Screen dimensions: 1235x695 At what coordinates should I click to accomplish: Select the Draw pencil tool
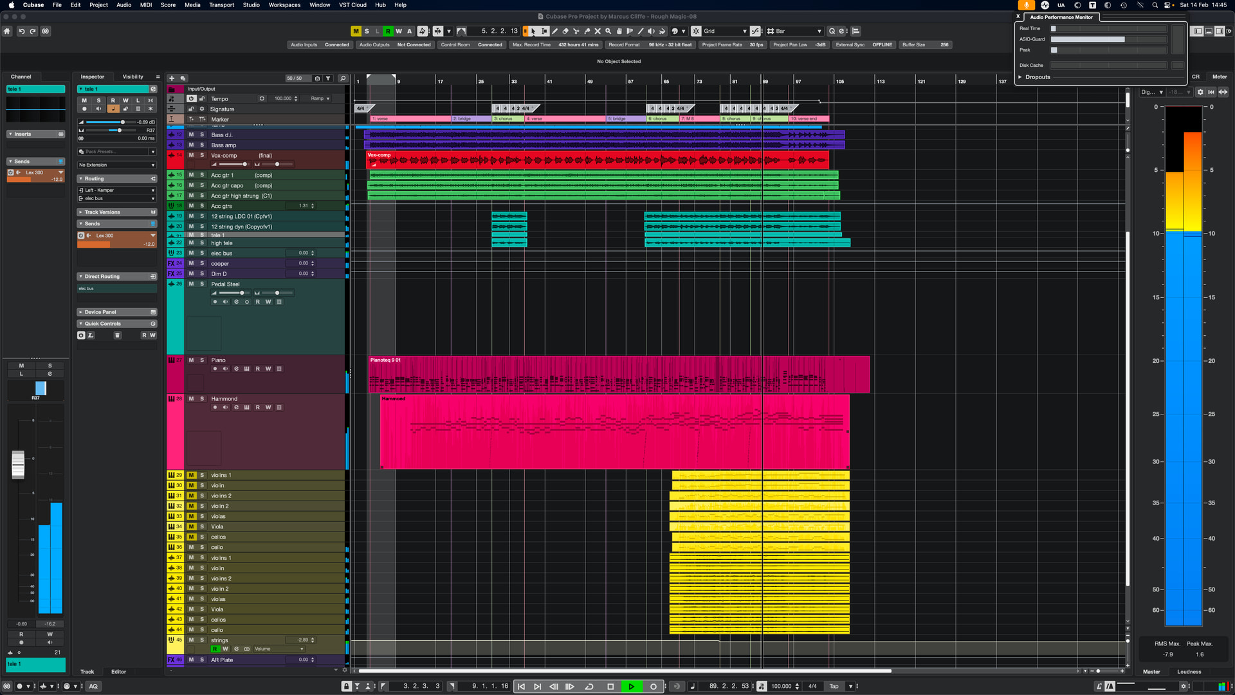pyautogui.click(x=554, y=31)
